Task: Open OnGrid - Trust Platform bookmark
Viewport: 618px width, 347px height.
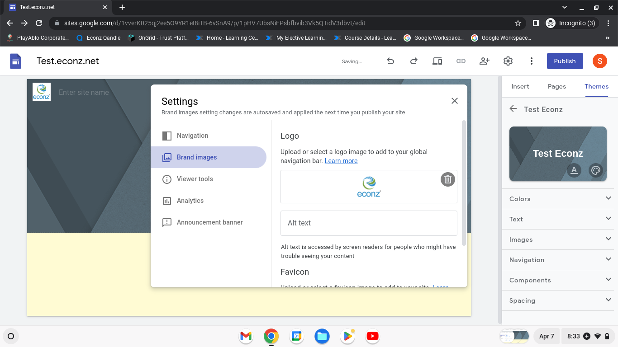Action: pos(158,38)
